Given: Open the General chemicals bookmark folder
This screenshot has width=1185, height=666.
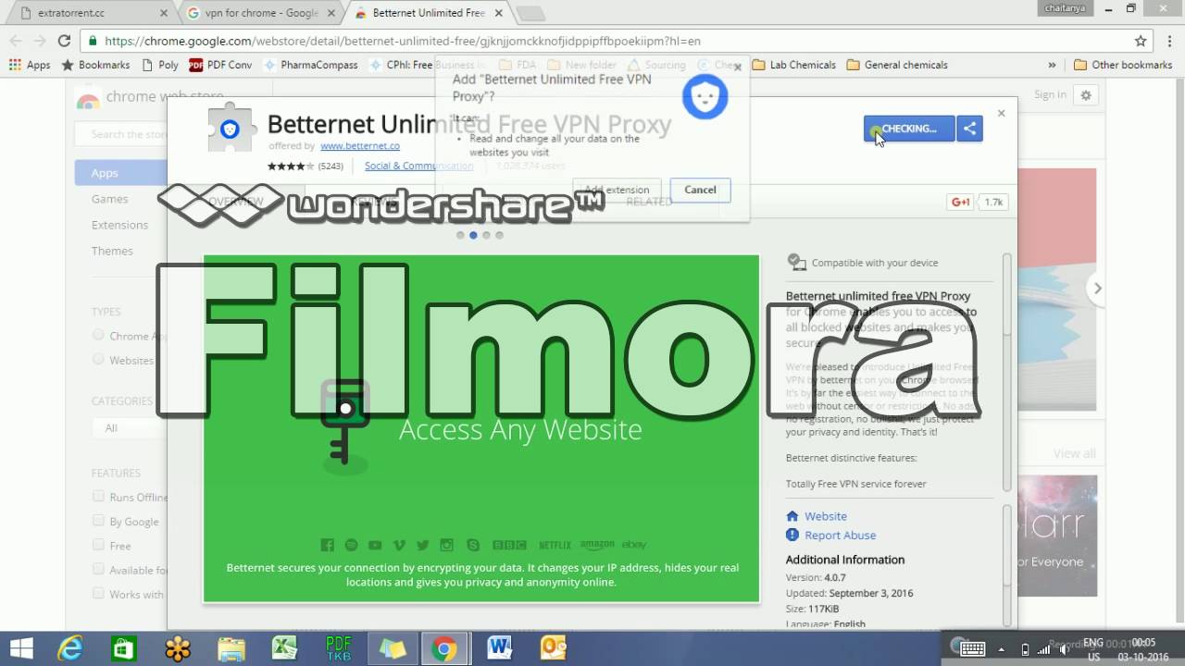Looking at the screenshot, I should (897, 65).
